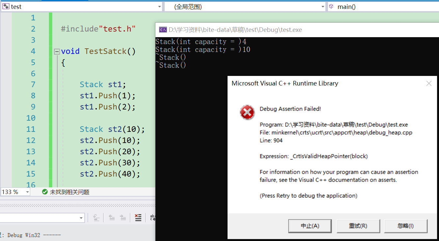Click the 忽略(I) ignore button
Image resolution: width=439 pixels, height=241 pixels.
(x=406, y=226)
